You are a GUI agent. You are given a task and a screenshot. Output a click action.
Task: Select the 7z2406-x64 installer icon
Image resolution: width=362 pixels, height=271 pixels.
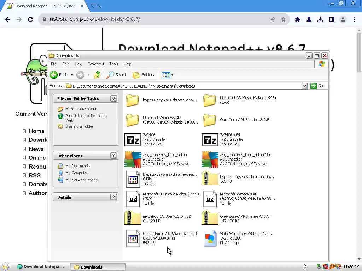pos(210,140)
